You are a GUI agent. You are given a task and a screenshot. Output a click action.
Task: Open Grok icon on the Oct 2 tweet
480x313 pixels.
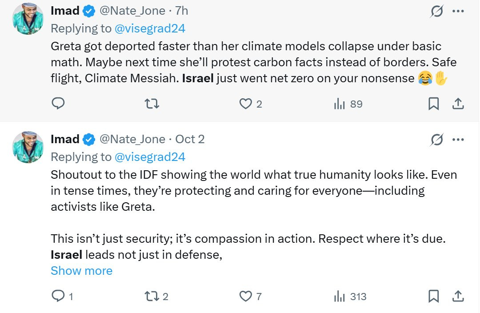[x=437, y=140]
